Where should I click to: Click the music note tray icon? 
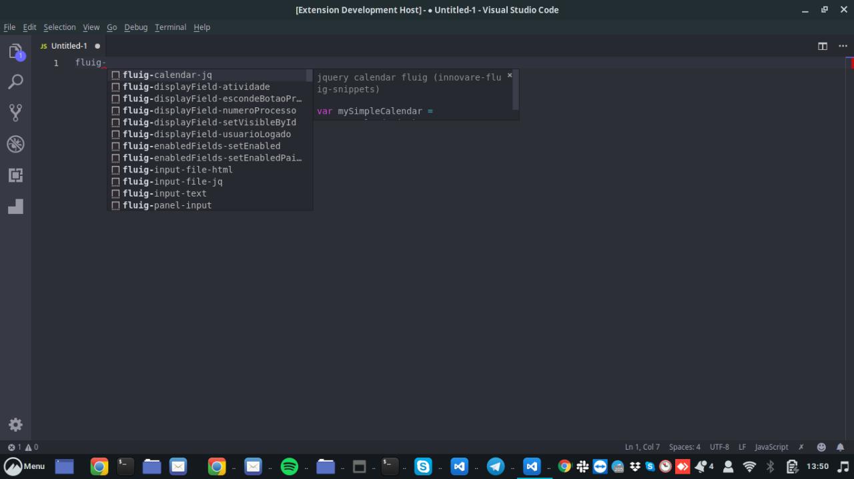coord(843,466)
